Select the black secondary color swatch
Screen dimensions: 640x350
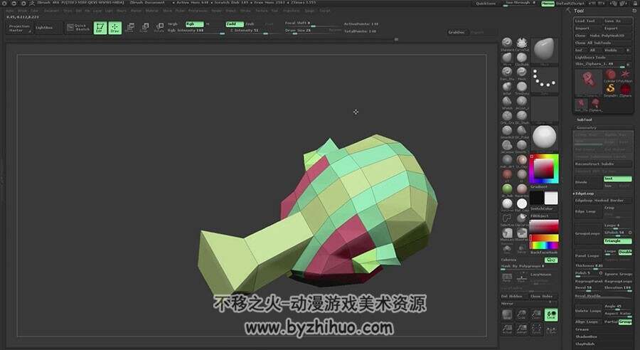coord(536,198)
